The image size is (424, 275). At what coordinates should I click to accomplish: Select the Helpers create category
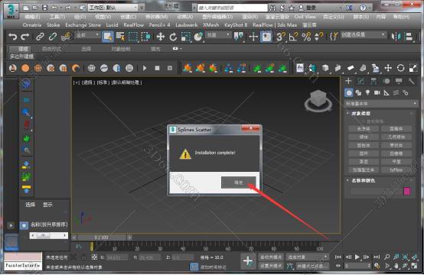click(x=386, y=93)
